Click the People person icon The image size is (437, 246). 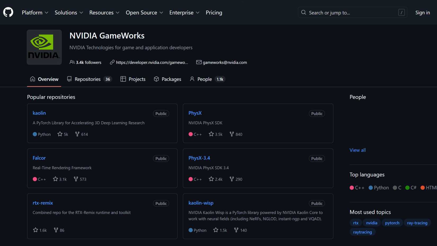(192, 79)
